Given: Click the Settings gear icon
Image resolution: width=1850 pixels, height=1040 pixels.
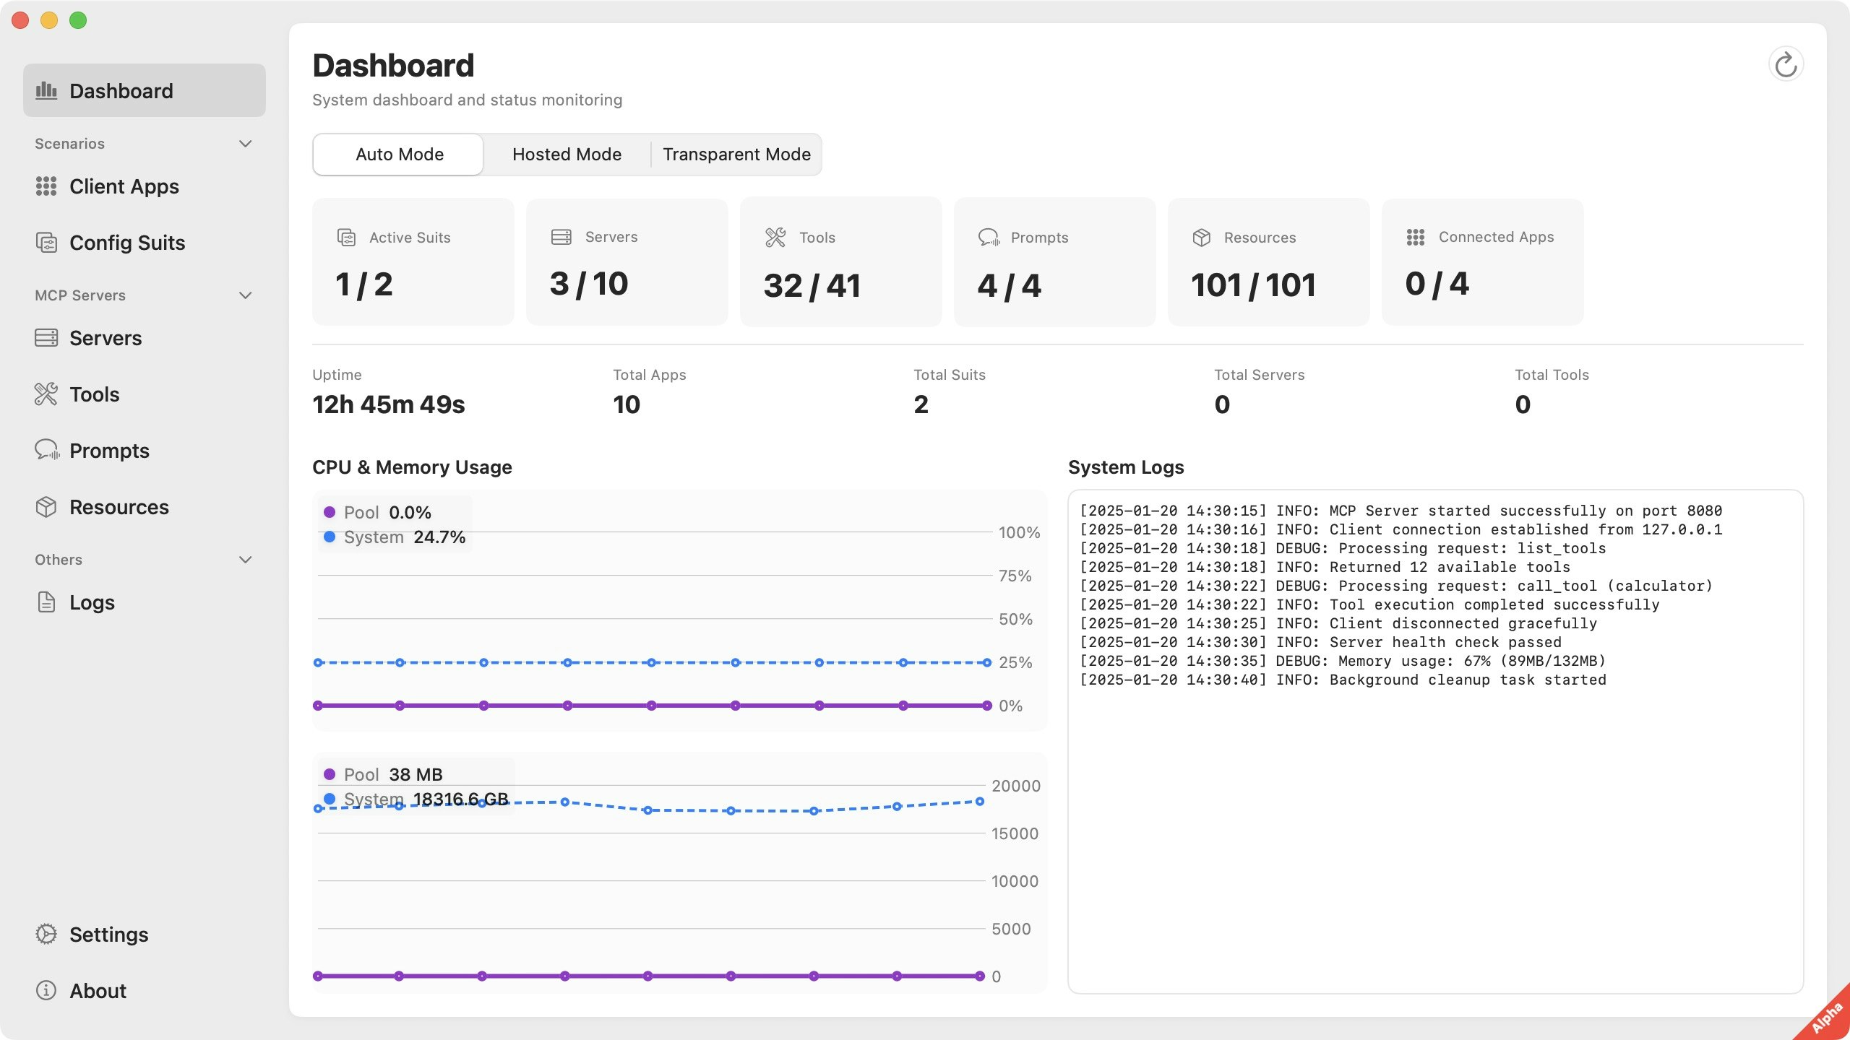Looking at the screenshot, I should 46,934.
